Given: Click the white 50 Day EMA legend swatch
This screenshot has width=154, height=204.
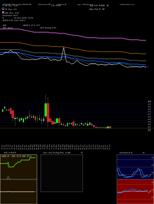Looking at the screenshot, I should (x=3, y=9).
